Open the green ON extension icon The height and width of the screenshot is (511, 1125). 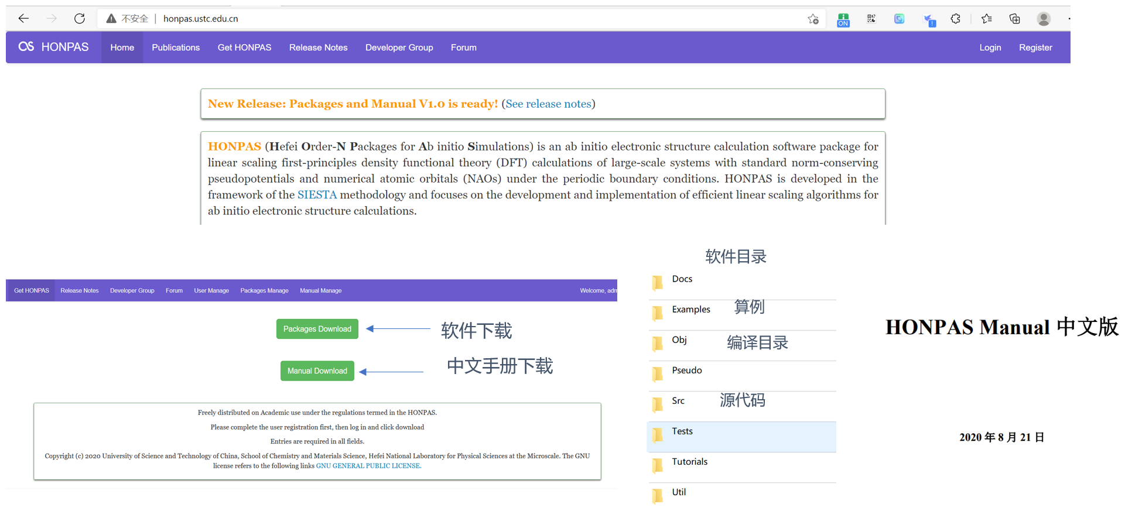(x=843, y=20)
